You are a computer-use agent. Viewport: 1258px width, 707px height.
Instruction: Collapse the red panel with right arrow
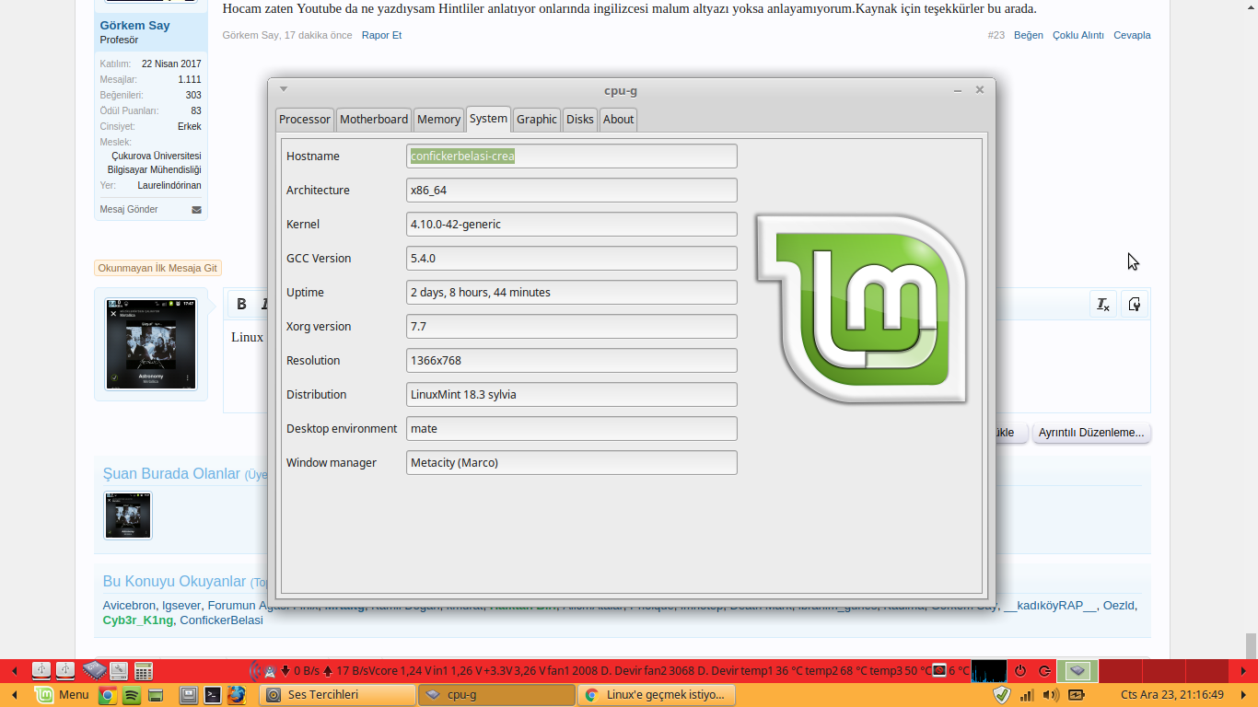[x=1243, y=670]
